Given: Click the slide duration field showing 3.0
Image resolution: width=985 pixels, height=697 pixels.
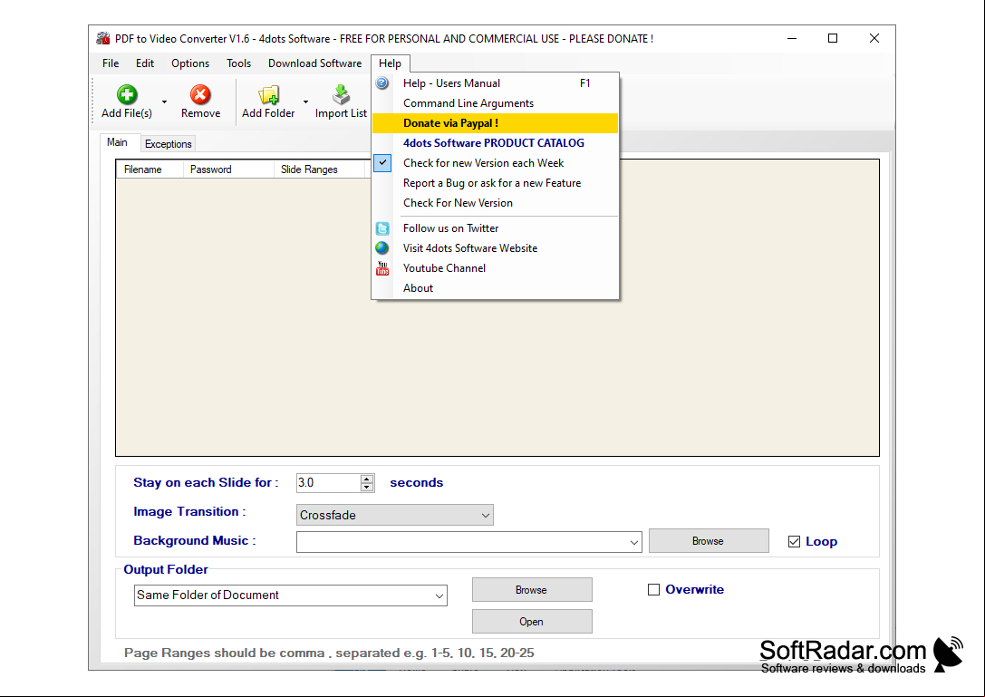Looking at the screenshot, I should 329,483.
